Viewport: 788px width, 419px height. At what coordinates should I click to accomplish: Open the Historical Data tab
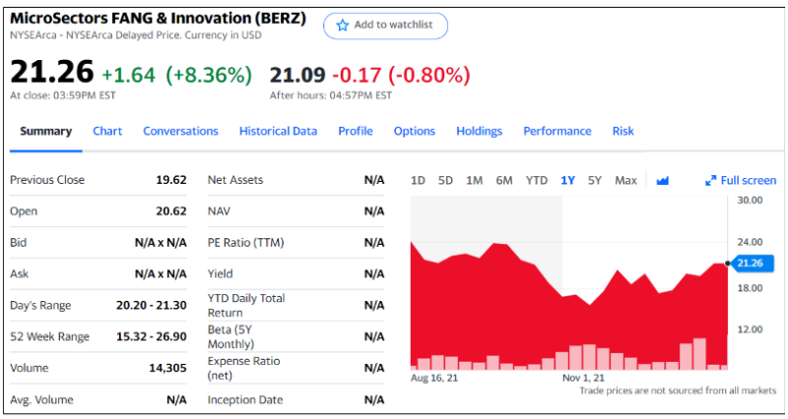(x=278, y=131)
